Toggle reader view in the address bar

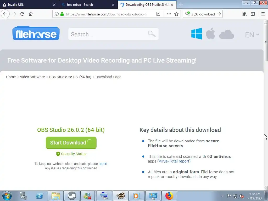click(158, 14)
